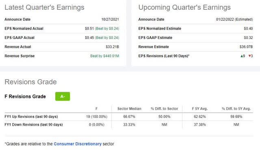This screenshot has width=260, height=150.
Task: Click the green up-revisions arrow icon
Action: pyautogui.click(x=242, y=56)
